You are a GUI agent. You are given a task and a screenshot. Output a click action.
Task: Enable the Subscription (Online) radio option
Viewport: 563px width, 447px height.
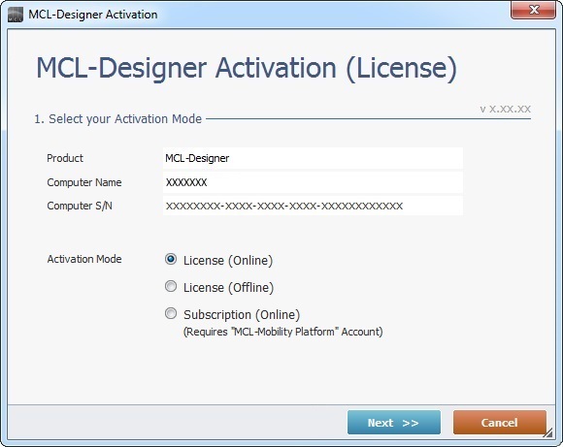click(171, 313)
